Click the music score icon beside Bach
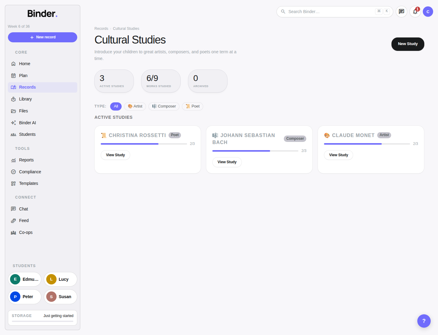 point(215,135)
